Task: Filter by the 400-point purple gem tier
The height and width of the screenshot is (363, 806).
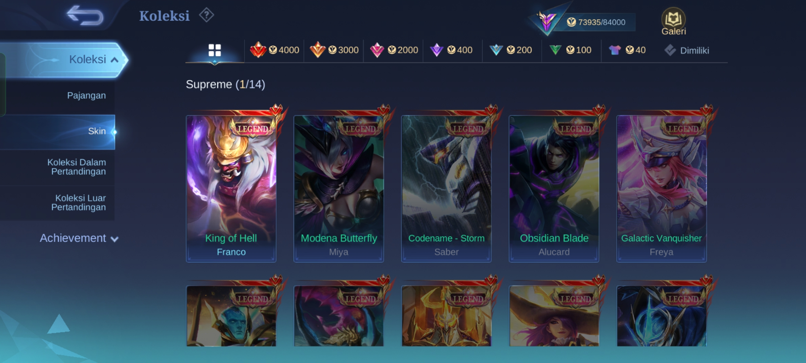Action: coord(451,50)
